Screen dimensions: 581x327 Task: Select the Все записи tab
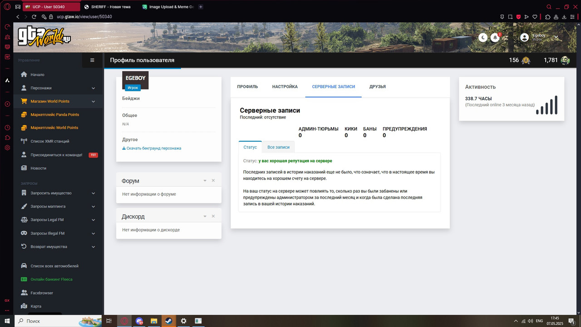pos(278,147)
